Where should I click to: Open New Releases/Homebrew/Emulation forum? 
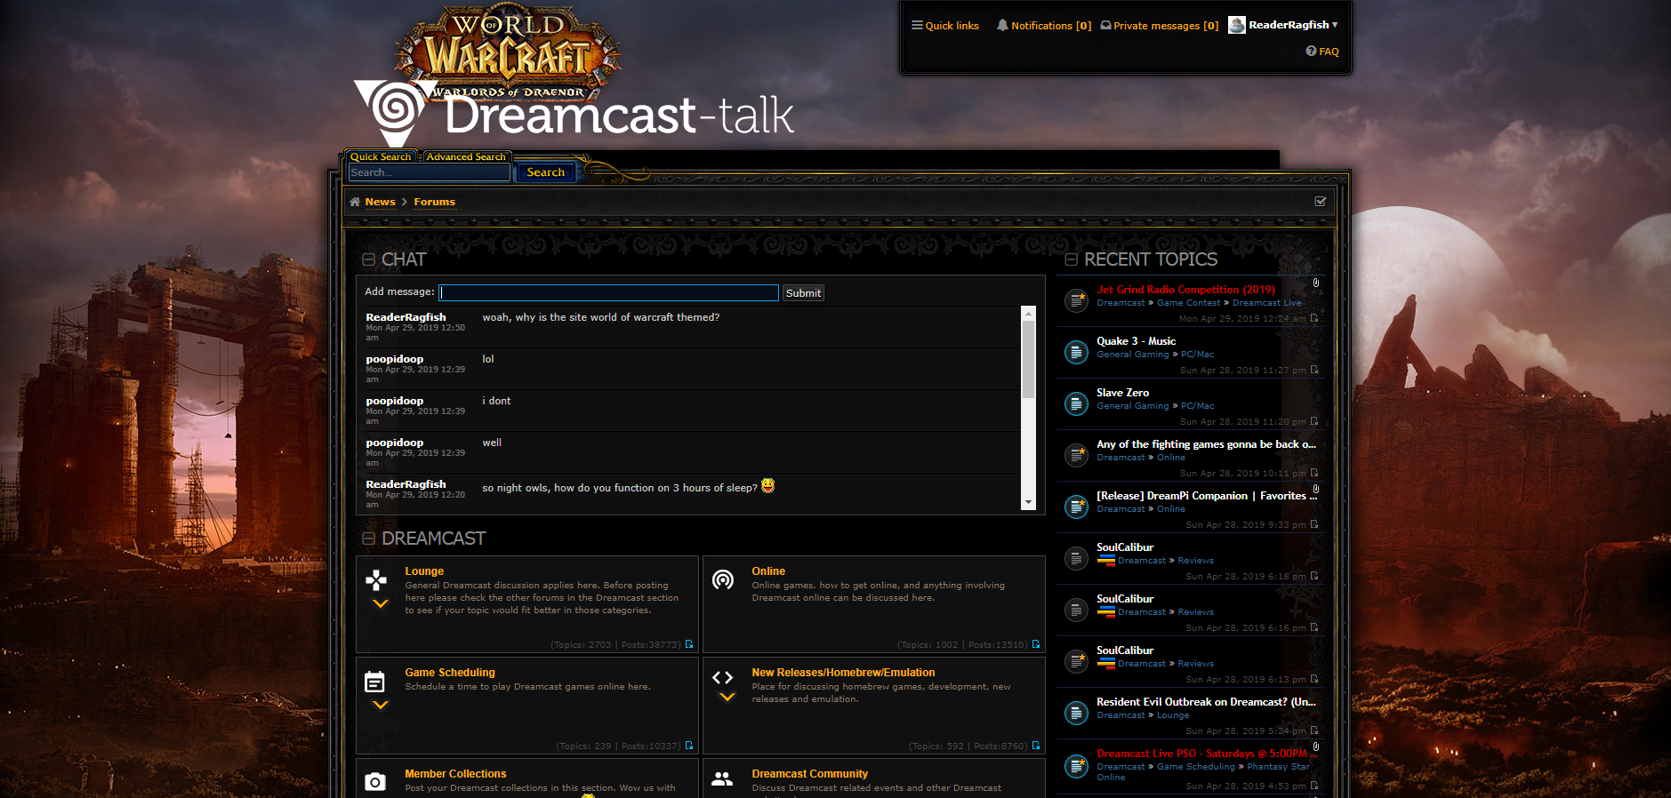pyautogui.click(x=843, y=673)
